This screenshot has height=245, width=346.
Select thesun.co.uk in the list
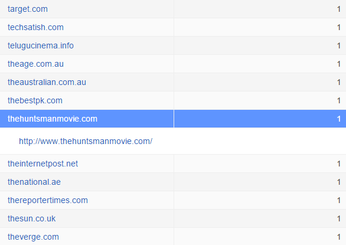[31, 219]
